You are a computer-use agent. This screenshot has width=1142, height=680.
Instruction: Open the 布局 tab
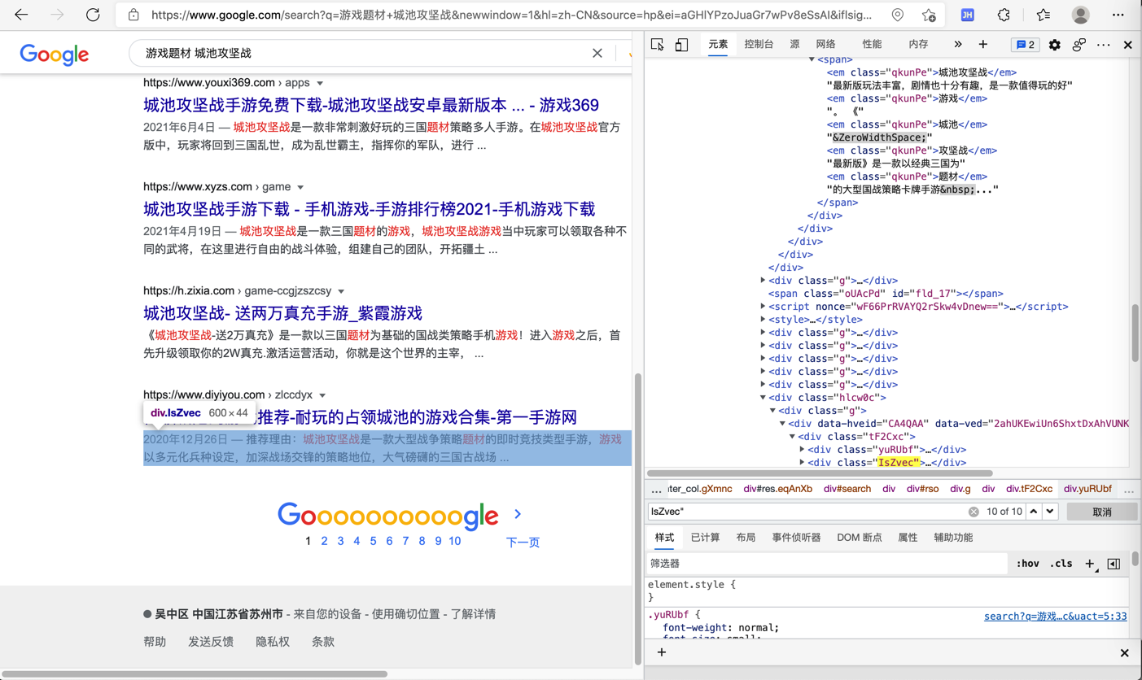(745, 538)
